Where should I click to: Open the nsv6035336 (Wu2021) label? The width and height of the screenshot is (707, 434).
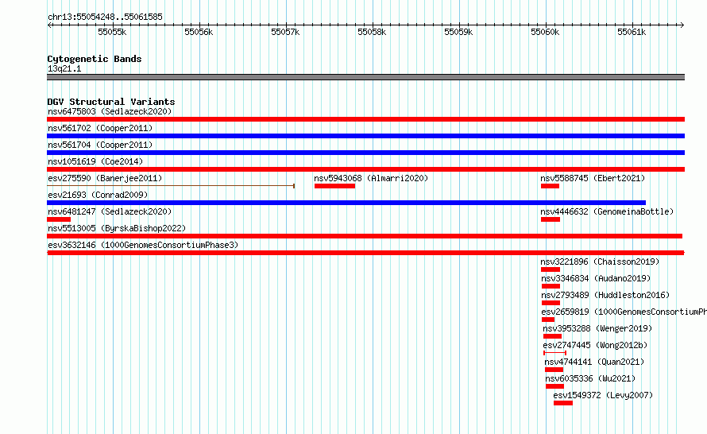pos(591,378)
